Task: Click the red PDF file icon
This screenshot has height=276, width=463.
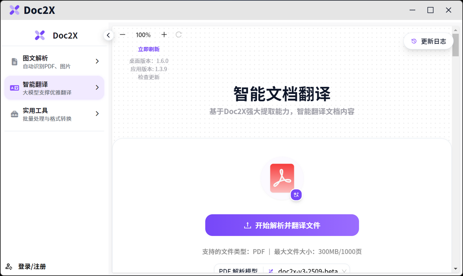Action: [282, 178]
